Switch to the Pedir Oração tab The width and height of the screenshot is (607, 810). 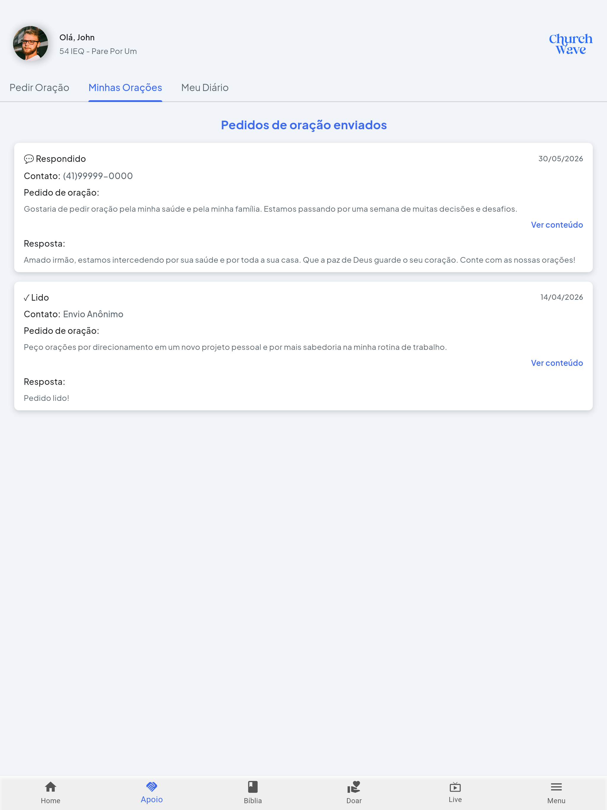[39, 87]
